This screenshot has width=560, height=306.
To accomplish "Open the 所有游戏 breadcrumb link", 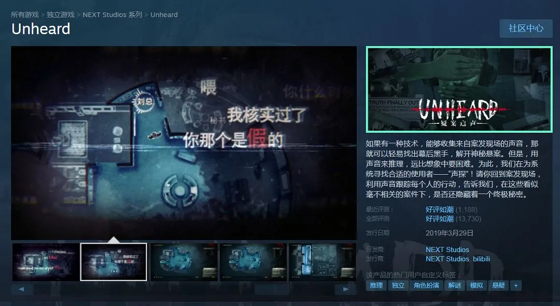I will pyautogui.click(x=24, y=15).
